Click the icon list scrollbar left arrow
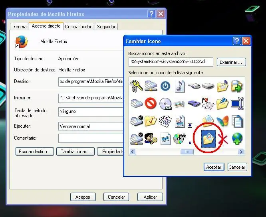Viewport: 266px width, 217px height. tap(133, 152)
